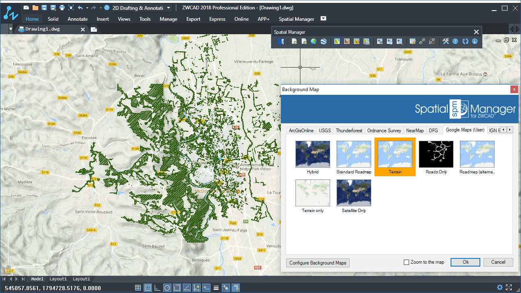Confirm with the Ok button
The width and height of the screenshot is (521, 293).
point(465,262)
